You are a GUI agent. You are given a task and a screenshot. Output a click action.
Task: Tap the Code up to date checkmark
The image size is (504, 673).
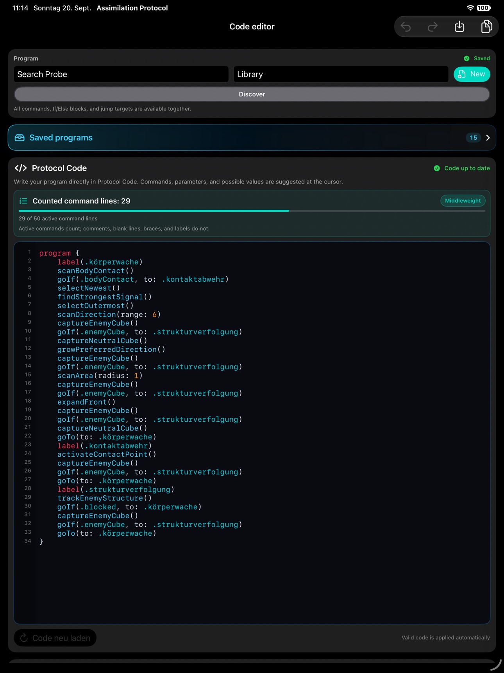(x=437, y=168)
